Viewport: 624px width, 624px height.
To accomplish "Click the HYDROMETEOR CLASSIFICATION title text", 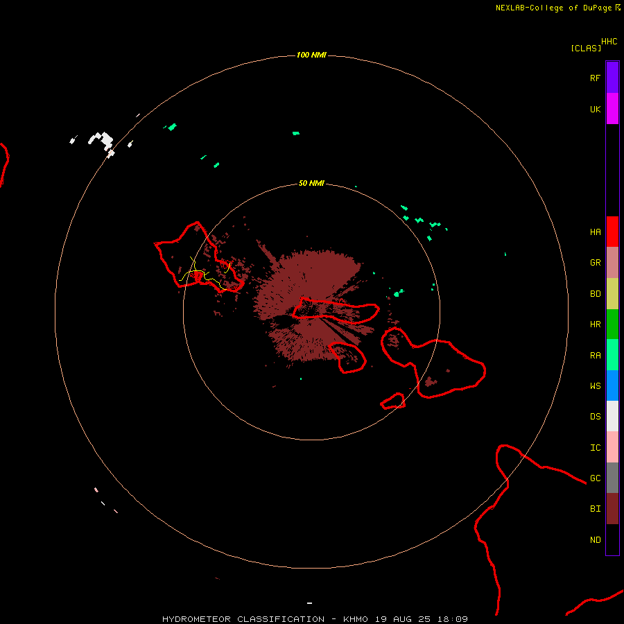I will coord(243,619).
